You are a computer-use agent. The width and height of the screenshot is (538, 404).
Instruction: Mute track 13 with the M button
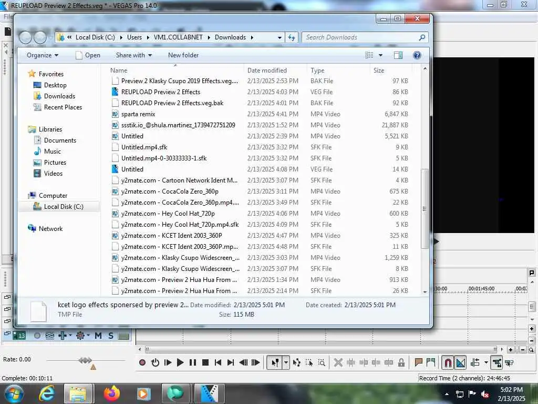coord(98,336)
